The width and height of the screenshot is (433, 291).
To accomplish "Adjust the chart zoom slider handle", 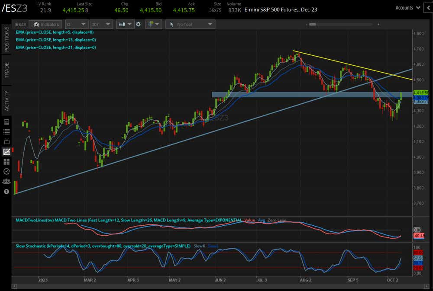I will point(312,24).
